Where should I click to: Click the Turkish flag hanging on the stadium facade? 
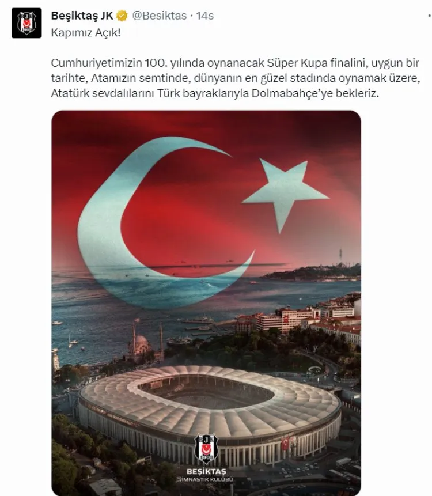[285, 444]
